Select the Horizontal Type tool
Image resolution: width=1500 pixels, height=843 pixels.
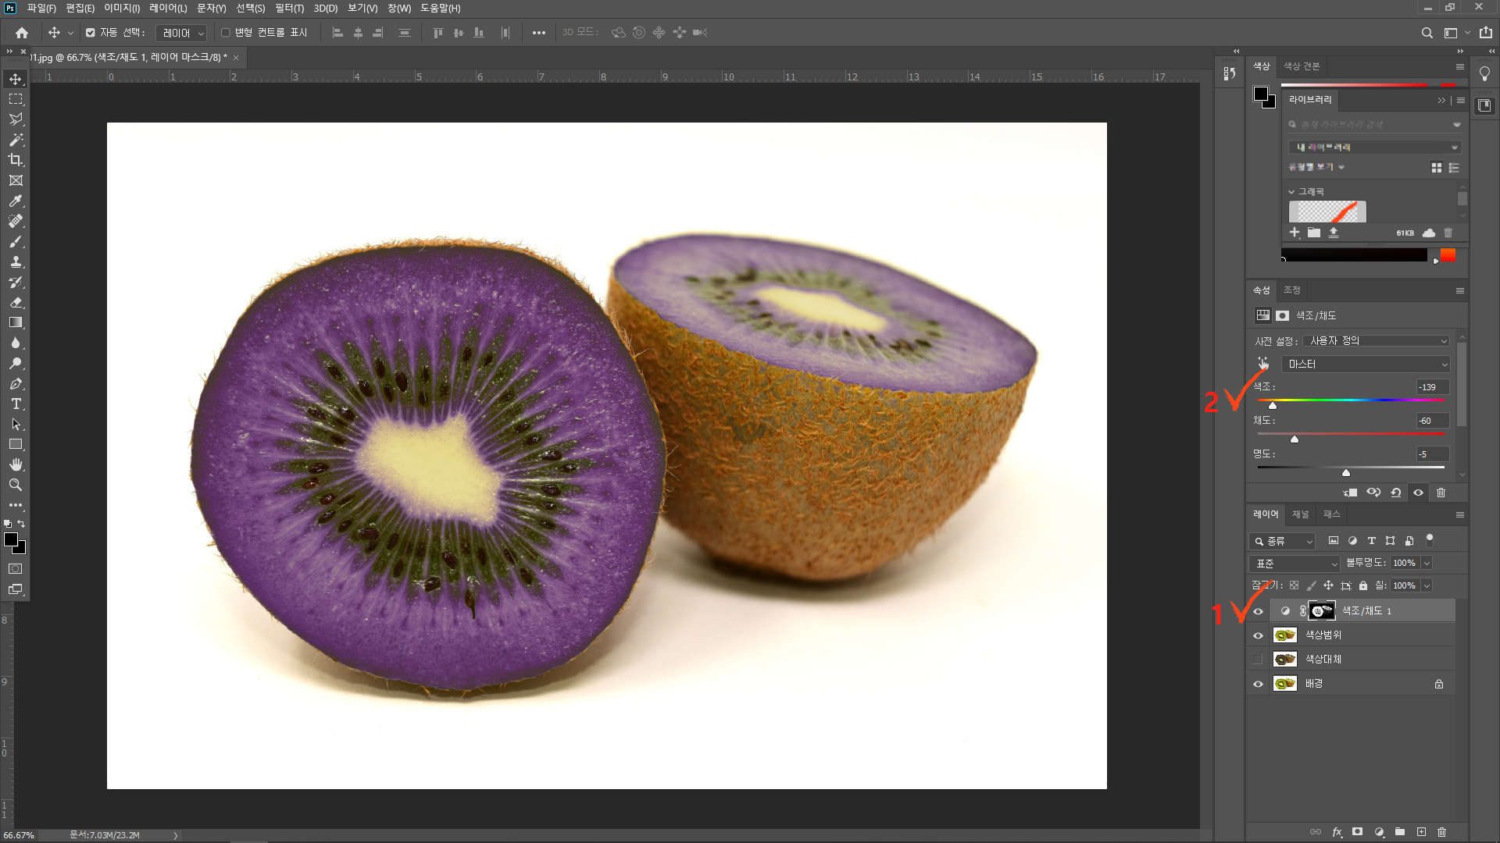click(x=16, y=404)
